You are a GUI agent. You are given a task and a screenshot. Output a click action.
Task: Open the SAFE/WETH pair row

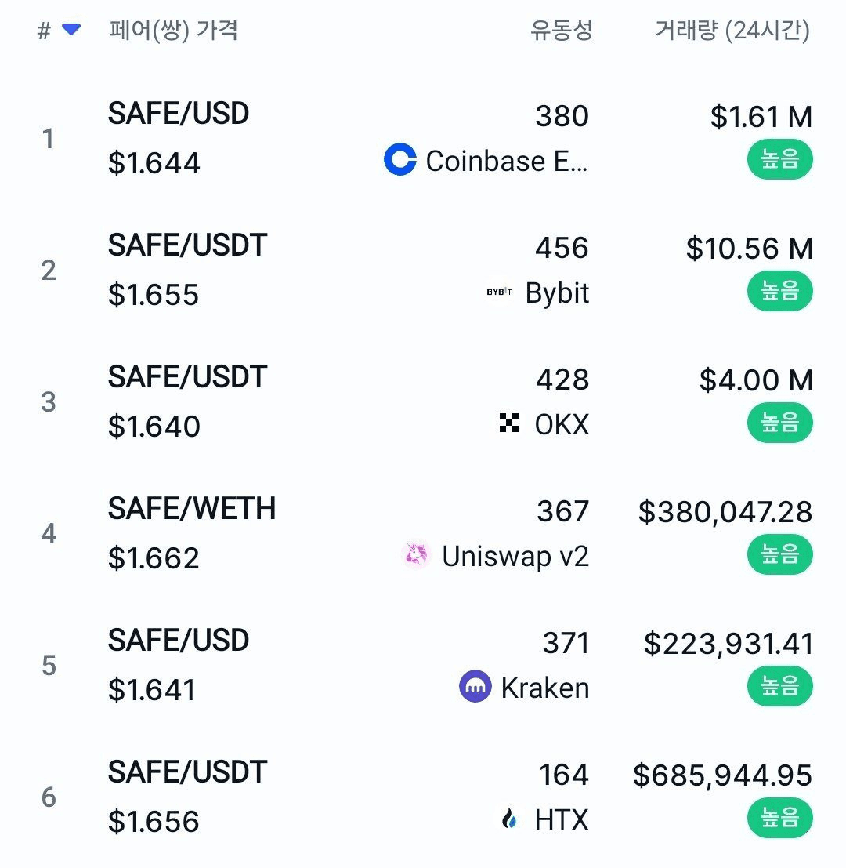click(x=423, y=533)
